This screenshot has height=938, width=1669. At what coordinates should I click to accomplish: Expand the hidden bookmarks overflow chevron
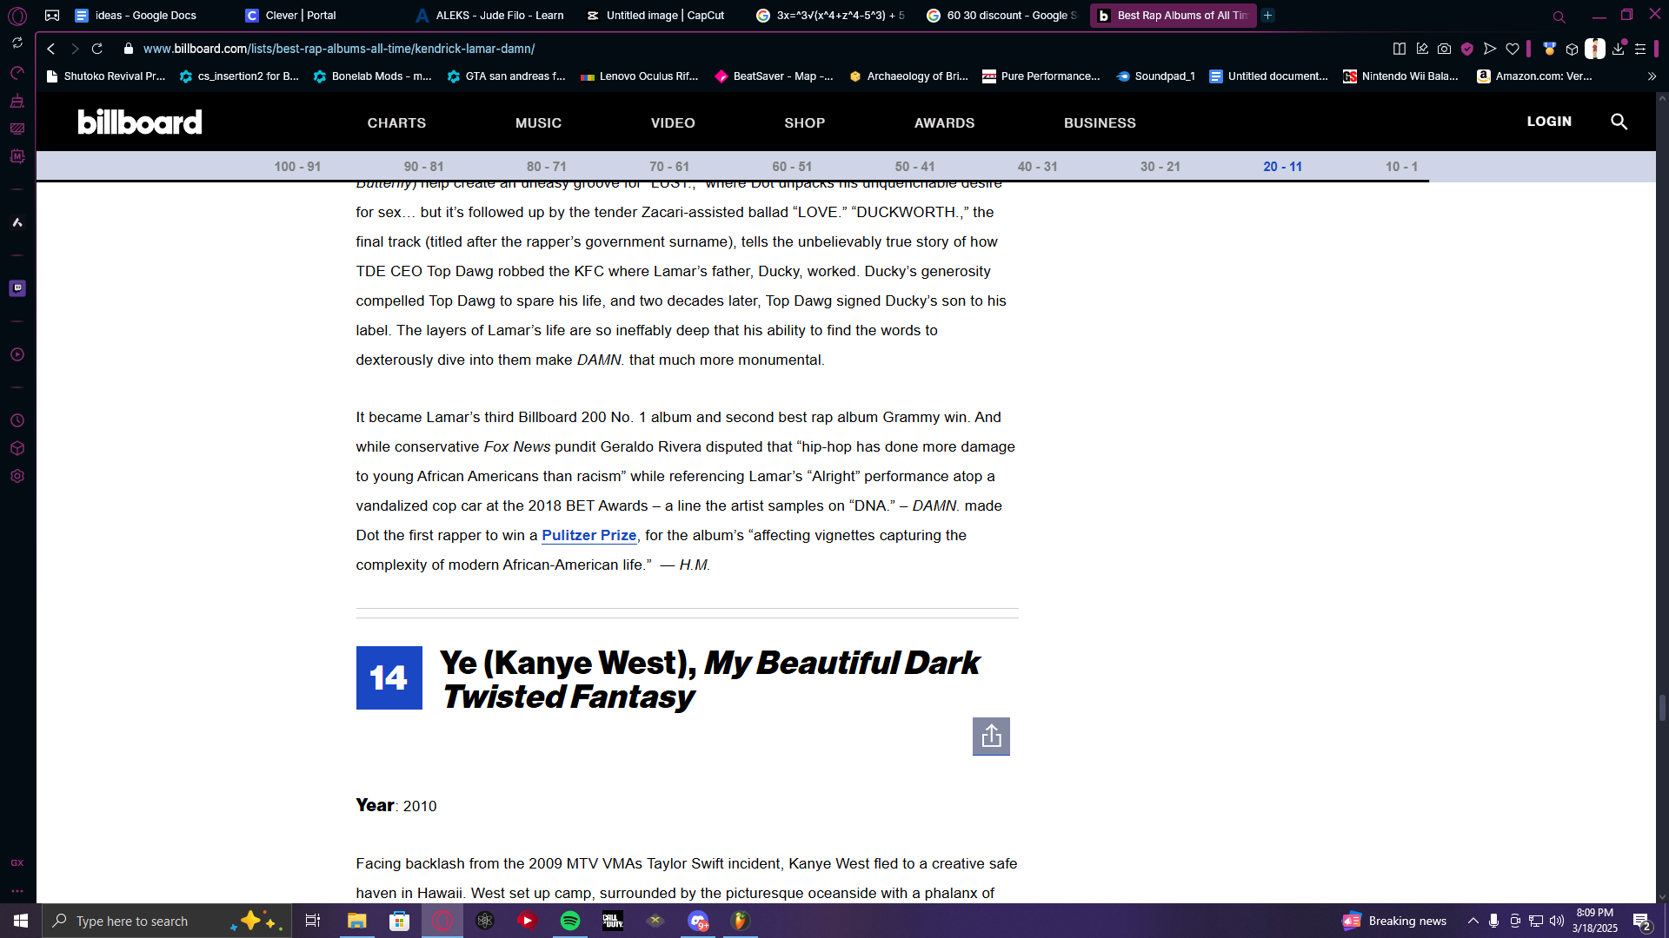[1652, 76]
